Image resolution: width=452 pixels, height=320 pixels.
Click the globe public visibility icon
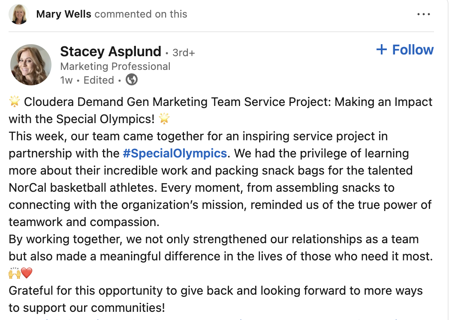pyautogui.click(x=132, y=80)
